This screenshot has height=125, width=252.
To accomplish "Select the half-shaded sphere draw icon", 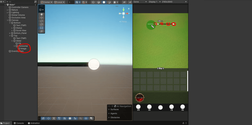I will click(x=109, y=2).
